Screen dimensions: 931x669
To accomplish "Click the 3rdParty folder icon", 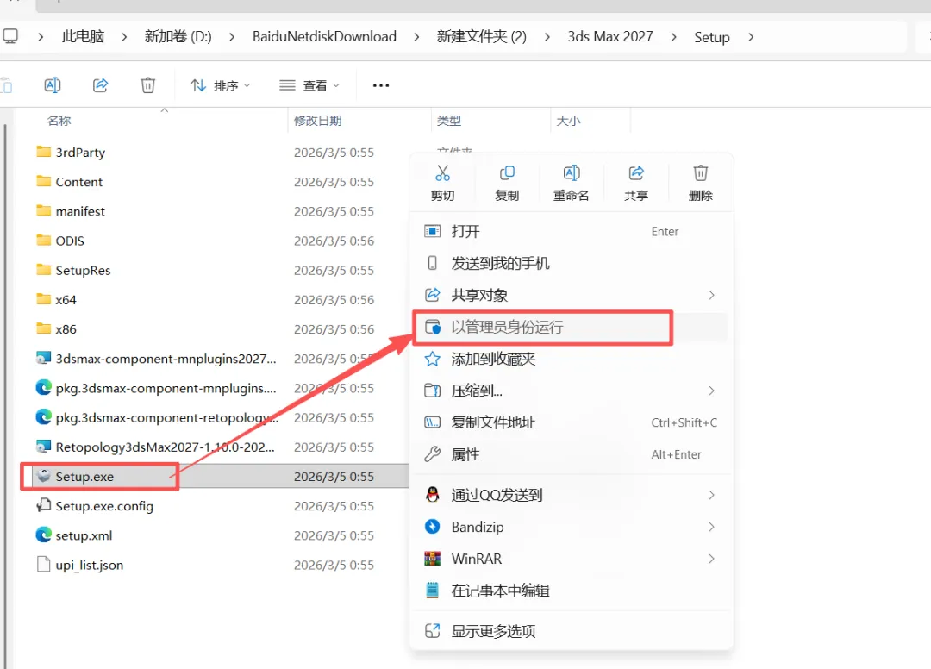I will coord(43,152).
